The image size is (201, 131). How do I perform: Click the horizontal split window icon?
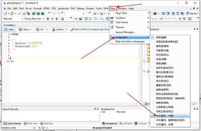(x=173, y=13)
